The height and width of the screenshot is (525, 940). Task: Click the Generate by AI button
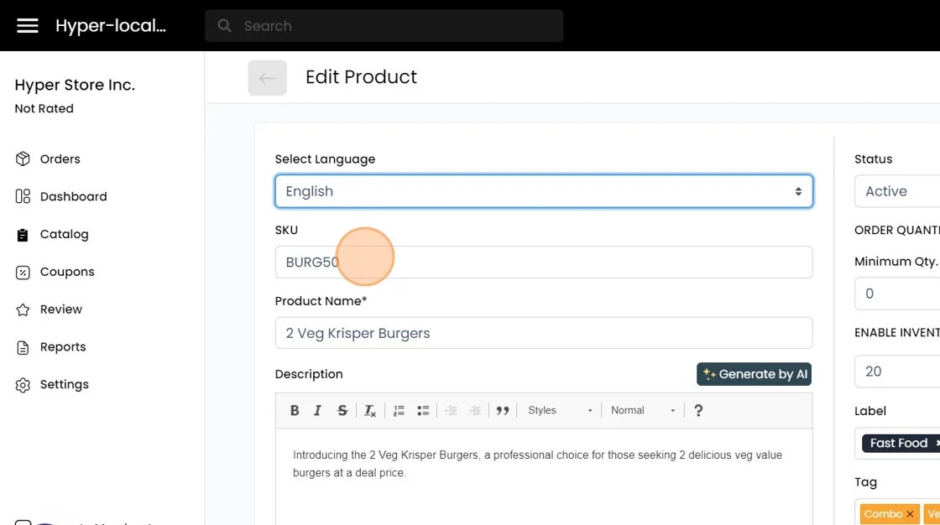754,374
